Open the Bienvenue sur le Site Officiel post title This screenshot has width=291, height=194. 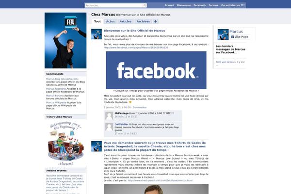click(x=134, y=31)
